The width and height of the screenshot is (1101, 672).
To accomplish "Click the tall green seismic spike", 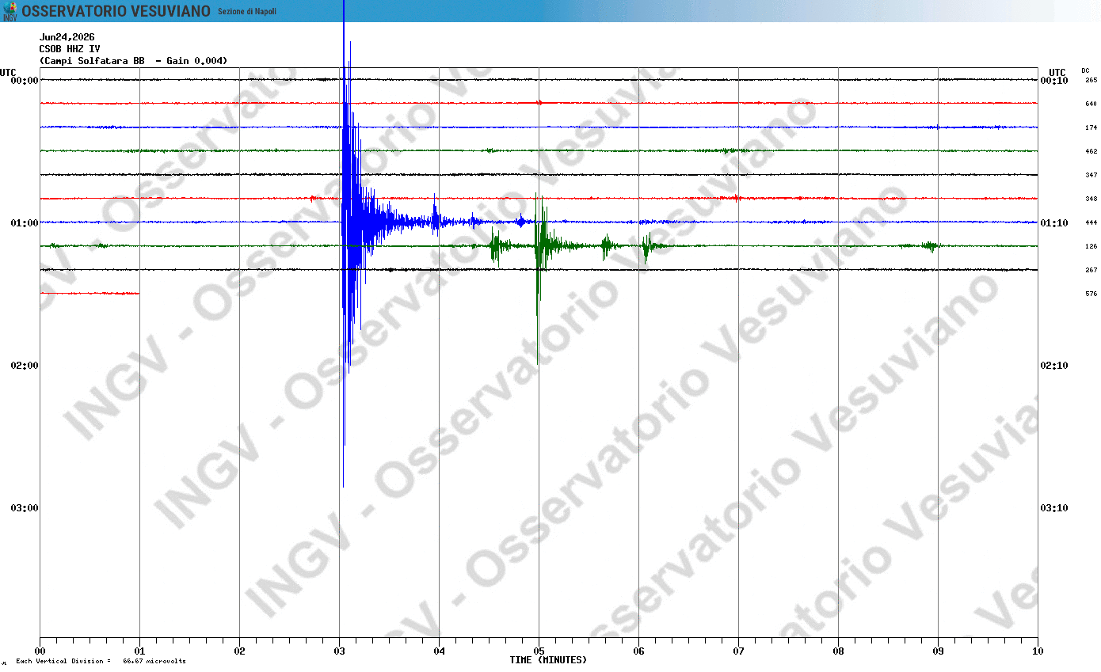I will tap(538, 277).
